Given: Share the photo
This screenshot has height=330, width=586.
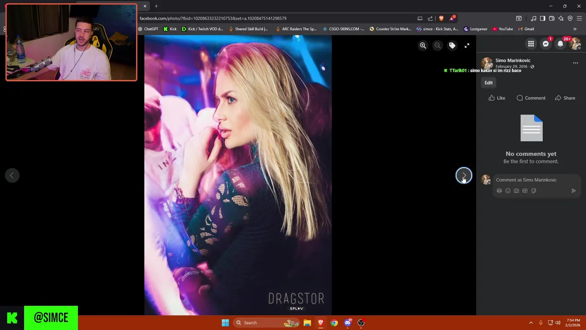Looking at the screenshot, I should (x=565, y=98).
